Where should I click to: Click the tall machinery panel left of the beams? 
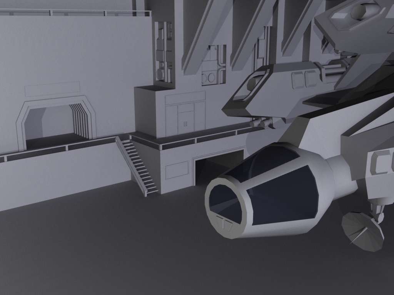164,52
